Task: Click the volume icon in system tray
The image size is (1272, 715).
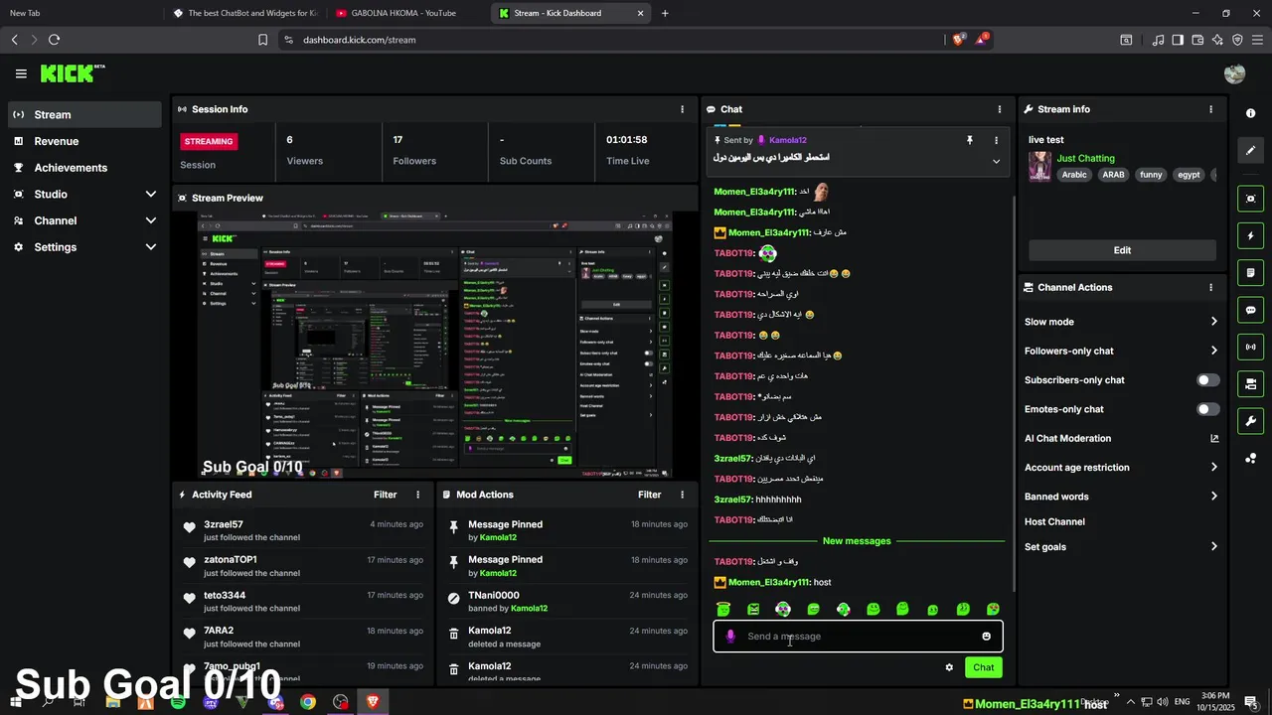Action: (1162, 702)
